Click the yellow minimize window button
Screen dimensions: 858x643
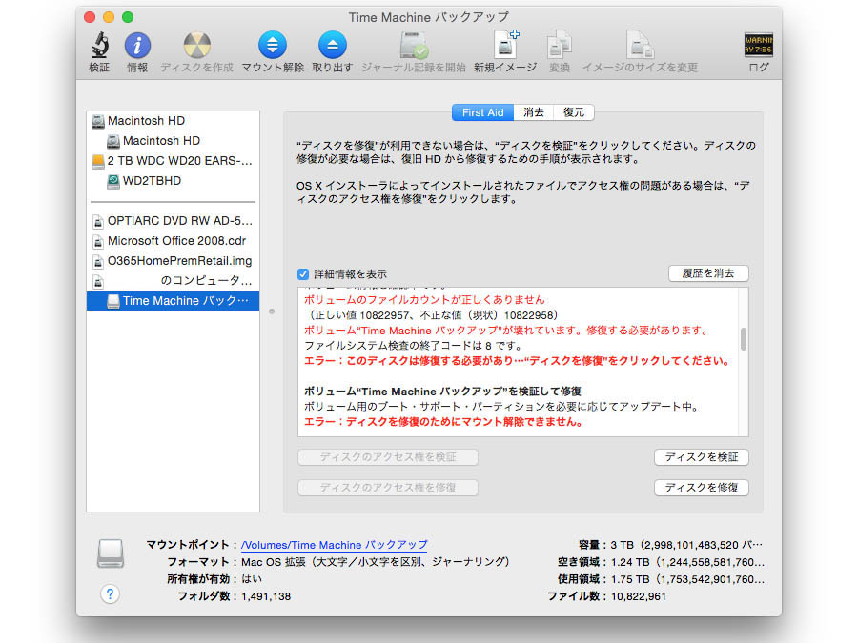click(109, 17)
